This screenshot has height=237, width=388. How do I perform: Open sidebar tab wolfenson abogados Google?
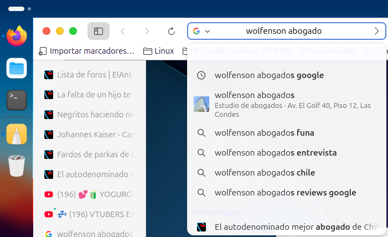pyautogui.click(x=89, y=234)
